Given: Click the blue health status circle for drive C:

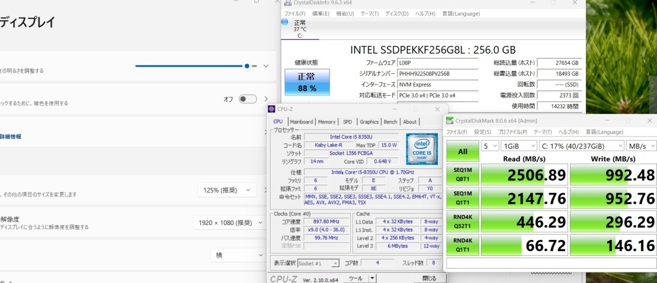Looking at the screenshot, I should click(285, 22).
